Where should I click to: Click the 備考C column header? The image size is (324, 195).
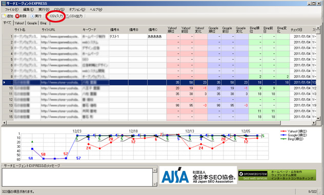click(157, 30)
